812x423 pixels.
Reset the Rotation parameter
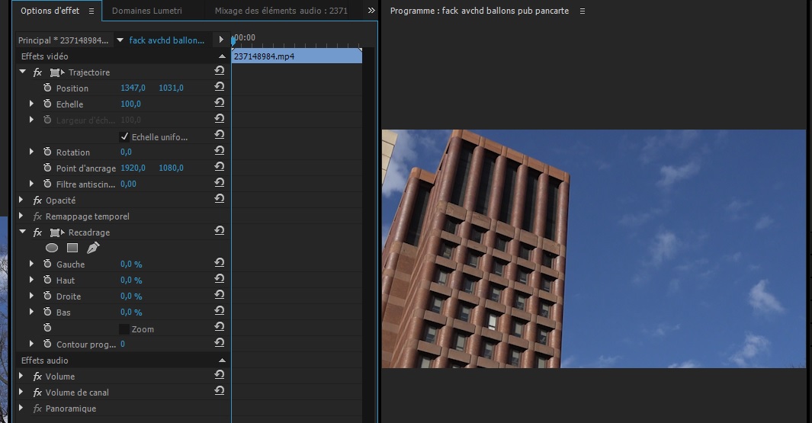(x=220, y=152)
